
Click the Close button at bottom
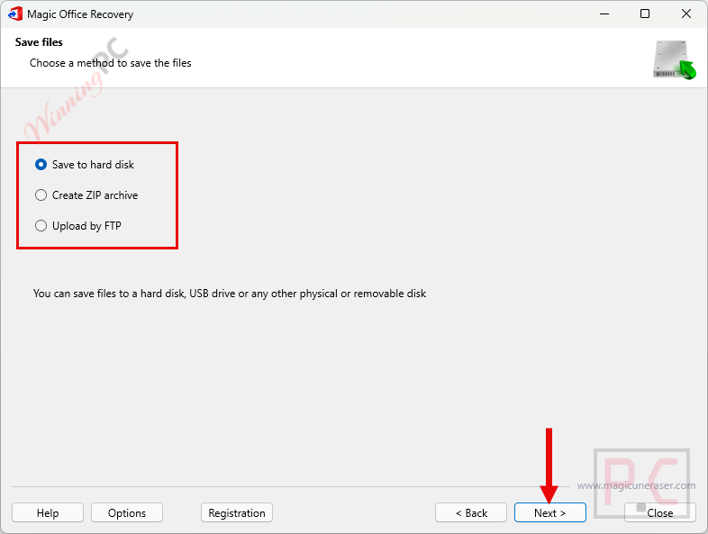pos(659,512)
